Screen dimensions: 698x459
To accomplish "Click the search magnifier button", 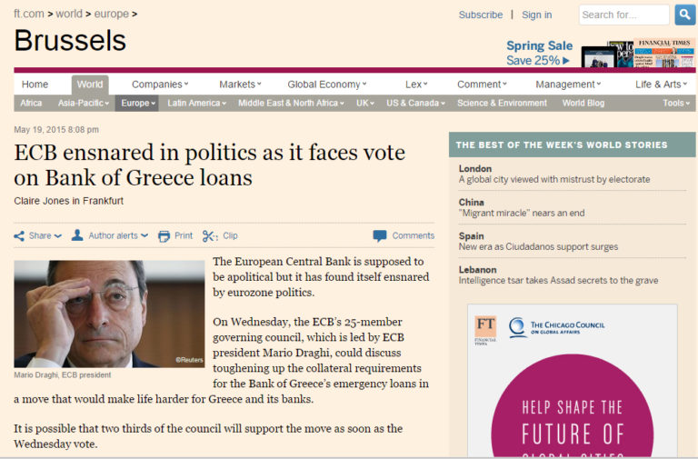I will tap(684, 15).
